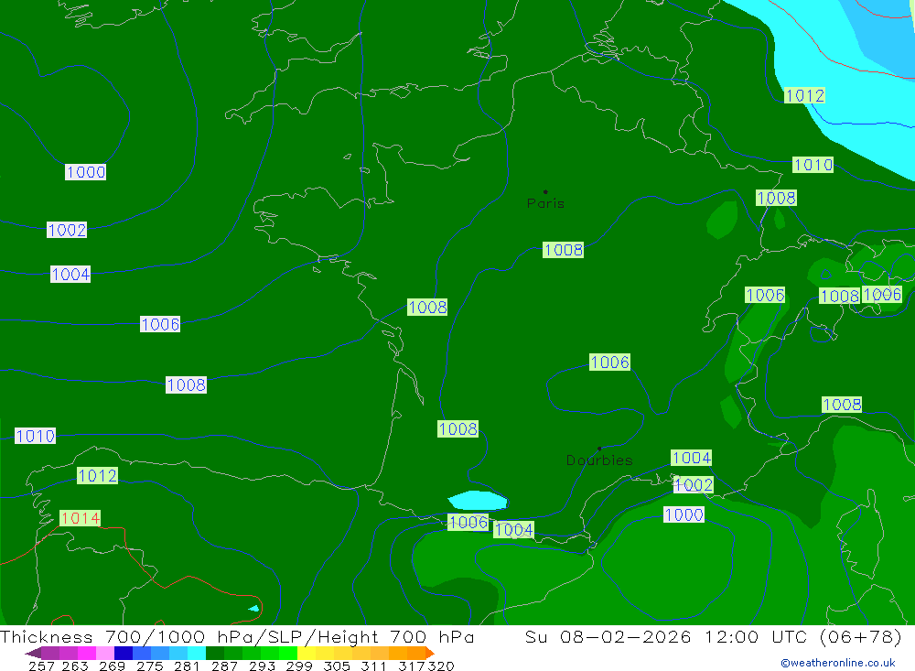This screenshot has height=671, width=915.
Task: Pick the bright lime green legend swatch
Action: tap(288, 653)
